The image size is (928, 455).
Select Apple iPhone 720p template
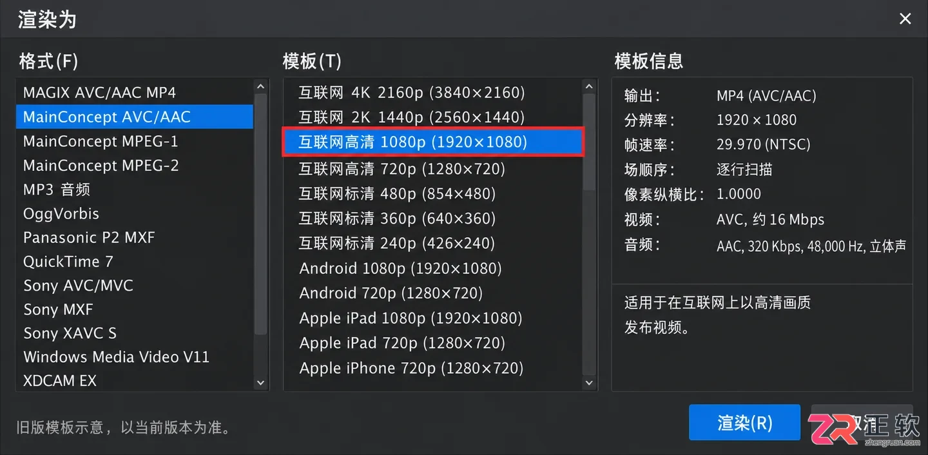[x=433, y=369]
